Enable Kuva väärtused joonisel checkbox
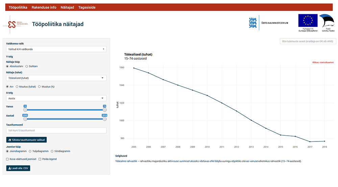This screenshot has width=338, height=187. click(x=7, y=159)
